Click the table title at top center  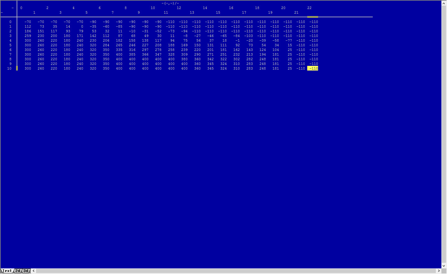click(x=170, y=3)
